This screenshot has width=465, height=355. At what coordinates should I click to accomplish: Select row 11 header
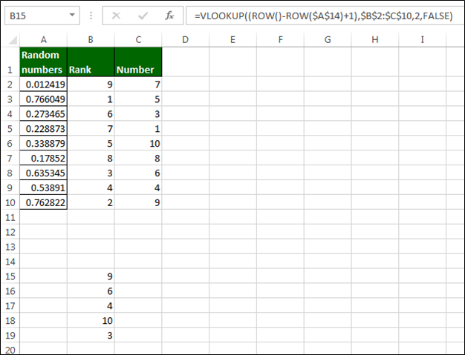(x=10, y=217)
